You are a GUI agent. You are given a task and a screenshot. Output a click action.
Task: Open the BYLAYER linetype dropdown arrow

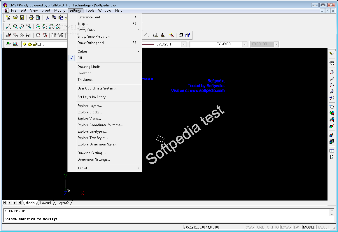click(x=184, y=44)
